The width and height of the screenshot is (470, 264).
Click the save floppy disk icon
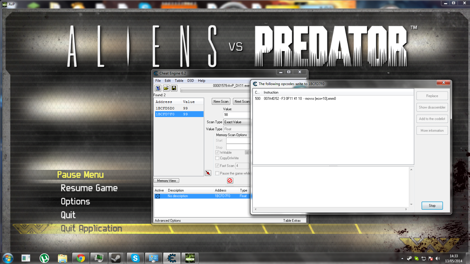[x=174, y=88]
